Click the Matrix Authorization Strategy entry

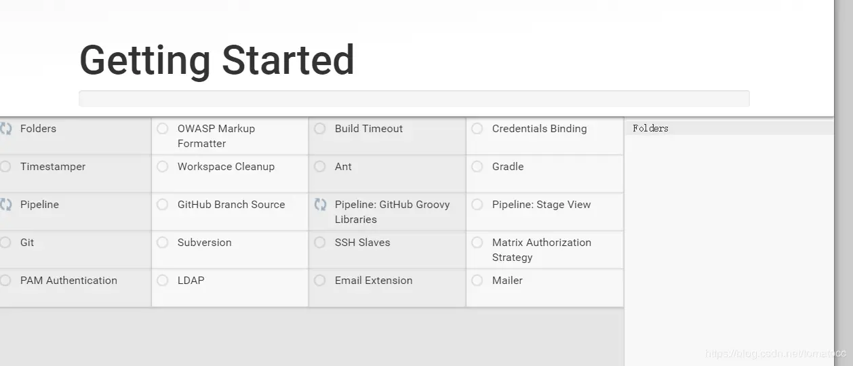tap(541, 249)
